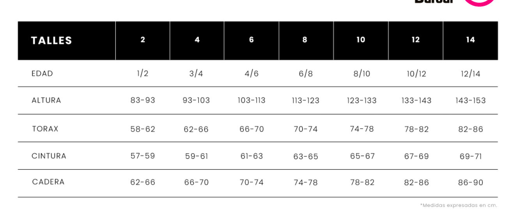Click waist value 67-69
This screenshot has width=514, height=222.
click(417, 156)
